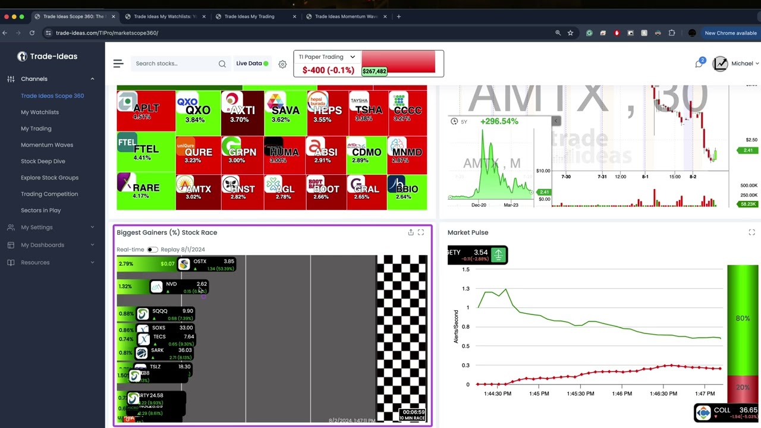This screenshot has height=428, width=761.
Task: Click the Trade-Ideas logo
Action: pyautogui.click(x=47, y=56)
